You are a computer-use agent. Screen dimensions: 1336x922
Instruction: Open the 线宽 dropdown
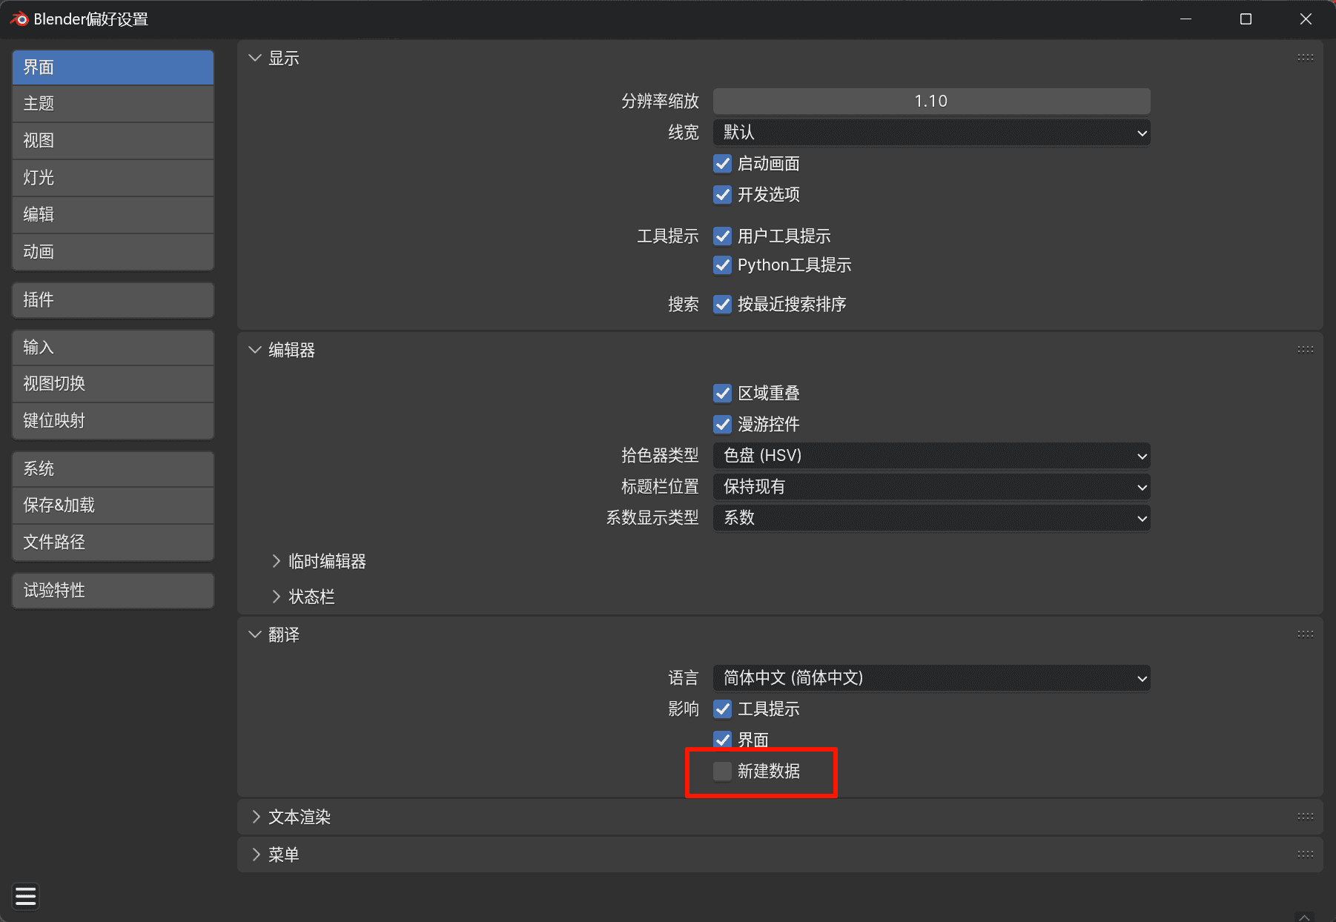click(931, 133)
